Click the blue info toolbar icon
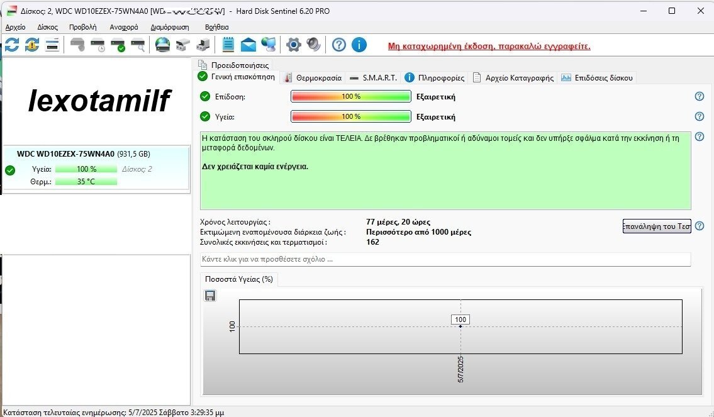Image resolution: width=714 pixels, height=417 pixels. [x=359, y=45]
